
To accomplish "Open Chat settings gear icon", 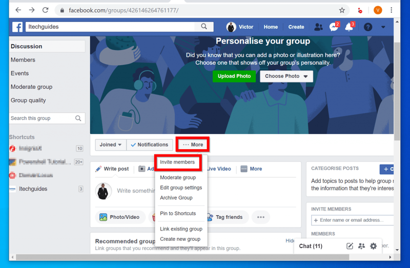I will pos(374,246).
